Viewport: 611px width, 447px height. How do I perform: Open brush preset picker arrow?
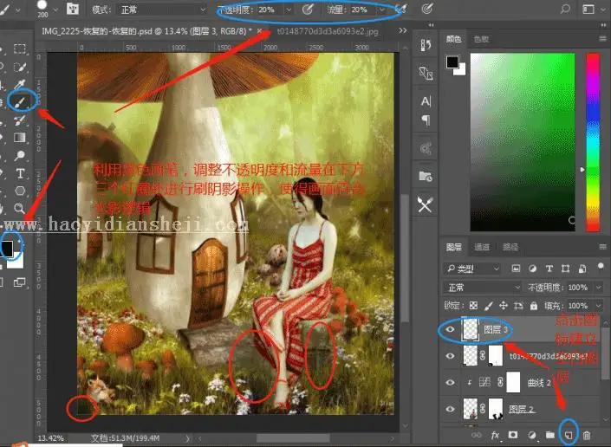tap(55, 10)
